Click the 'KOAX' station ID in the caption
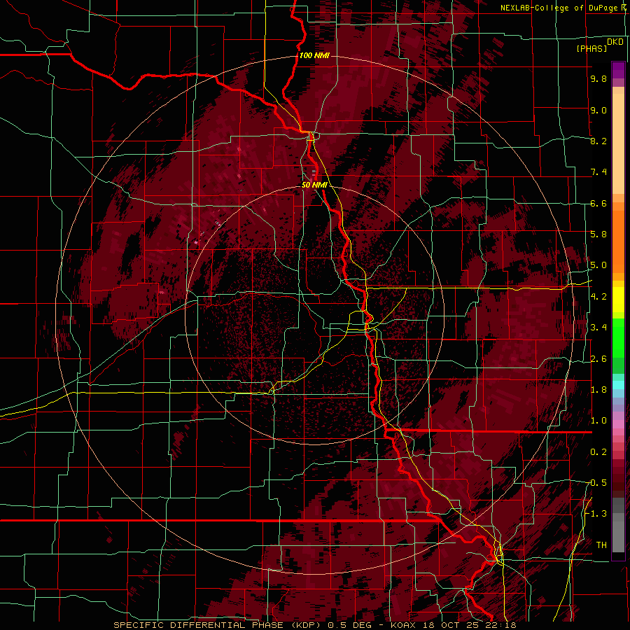The image size is (630, 630). tap(404, 625)
